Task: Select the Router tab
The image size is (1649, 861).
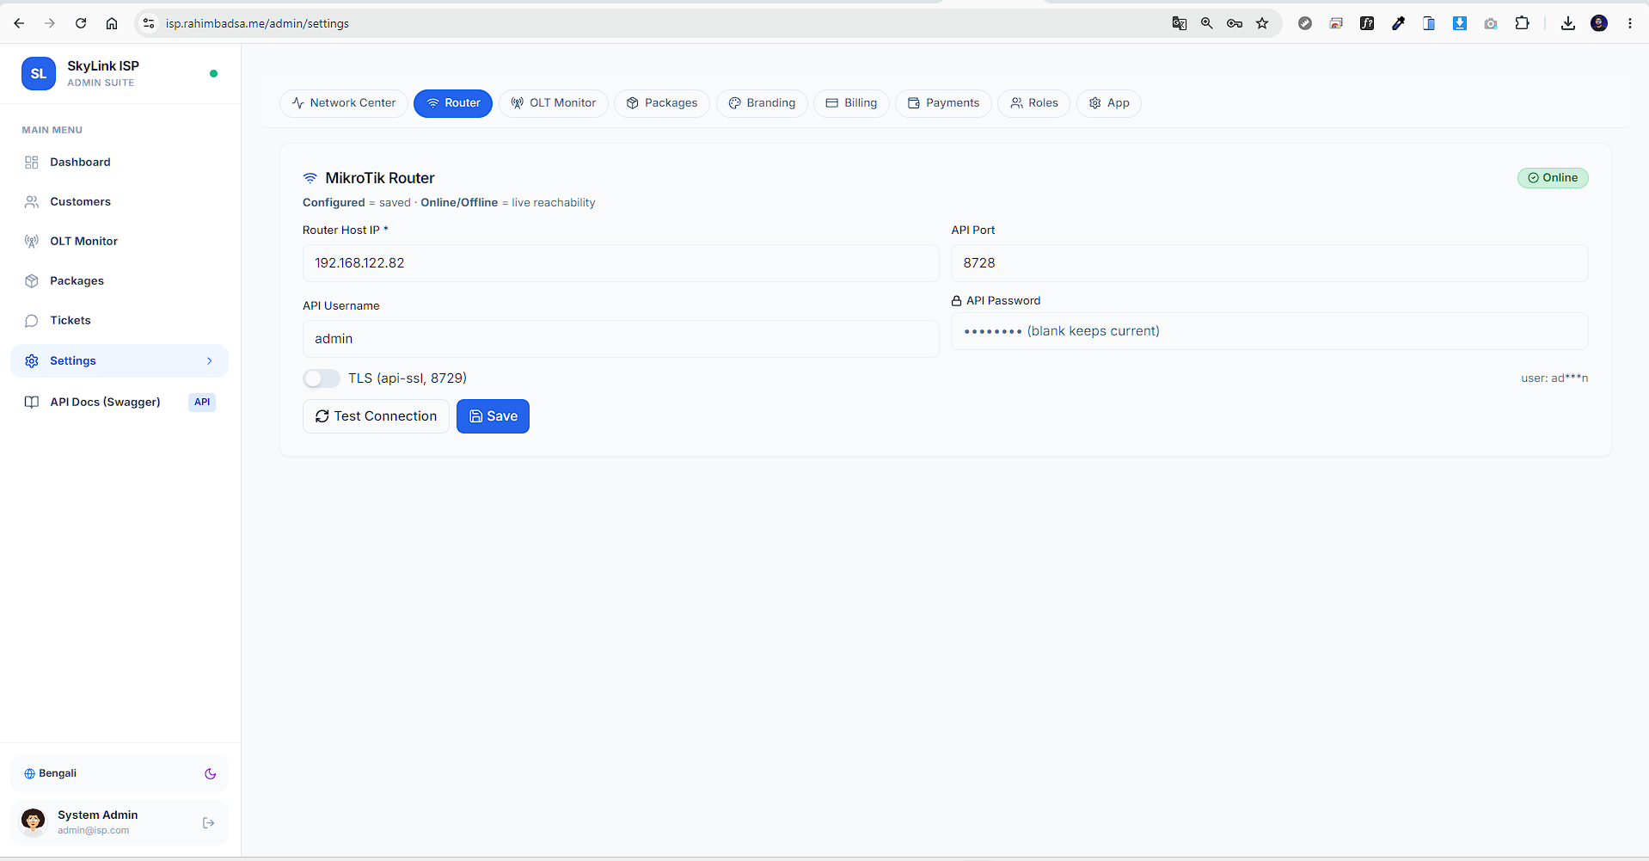Action: (453, 103)
